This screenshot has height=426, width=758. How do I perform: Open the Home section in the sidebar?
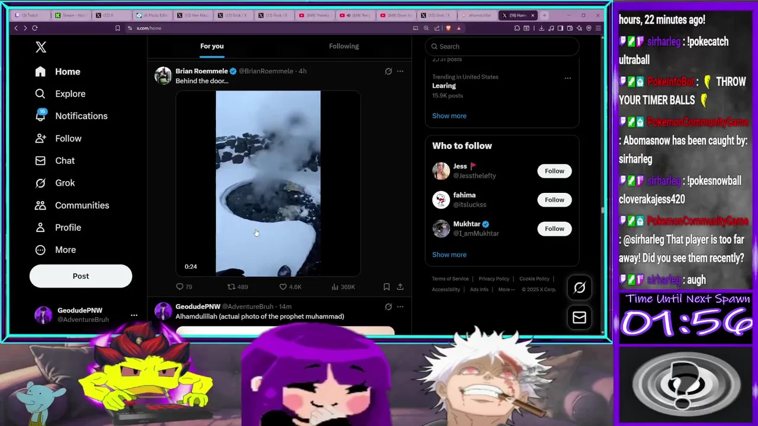point(57,72)
